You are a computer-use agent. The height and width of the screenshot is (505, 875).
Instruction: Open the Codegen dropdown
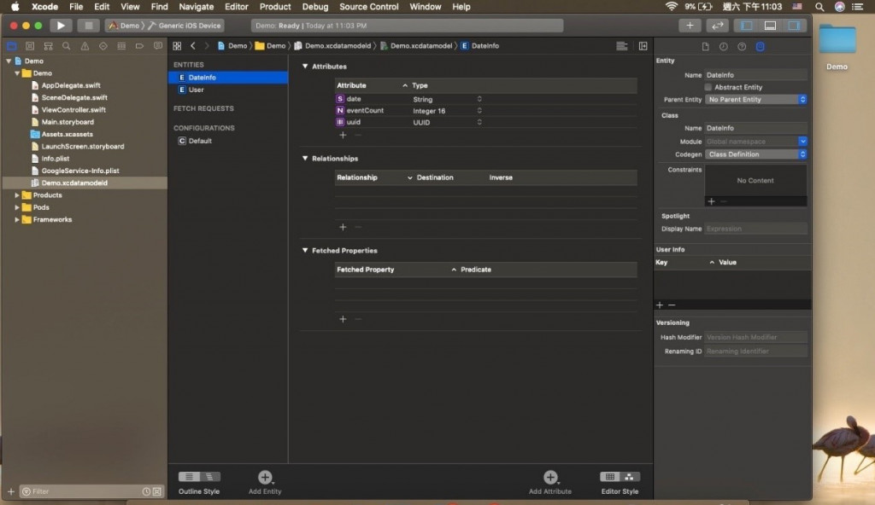click(x=755, y=154)
